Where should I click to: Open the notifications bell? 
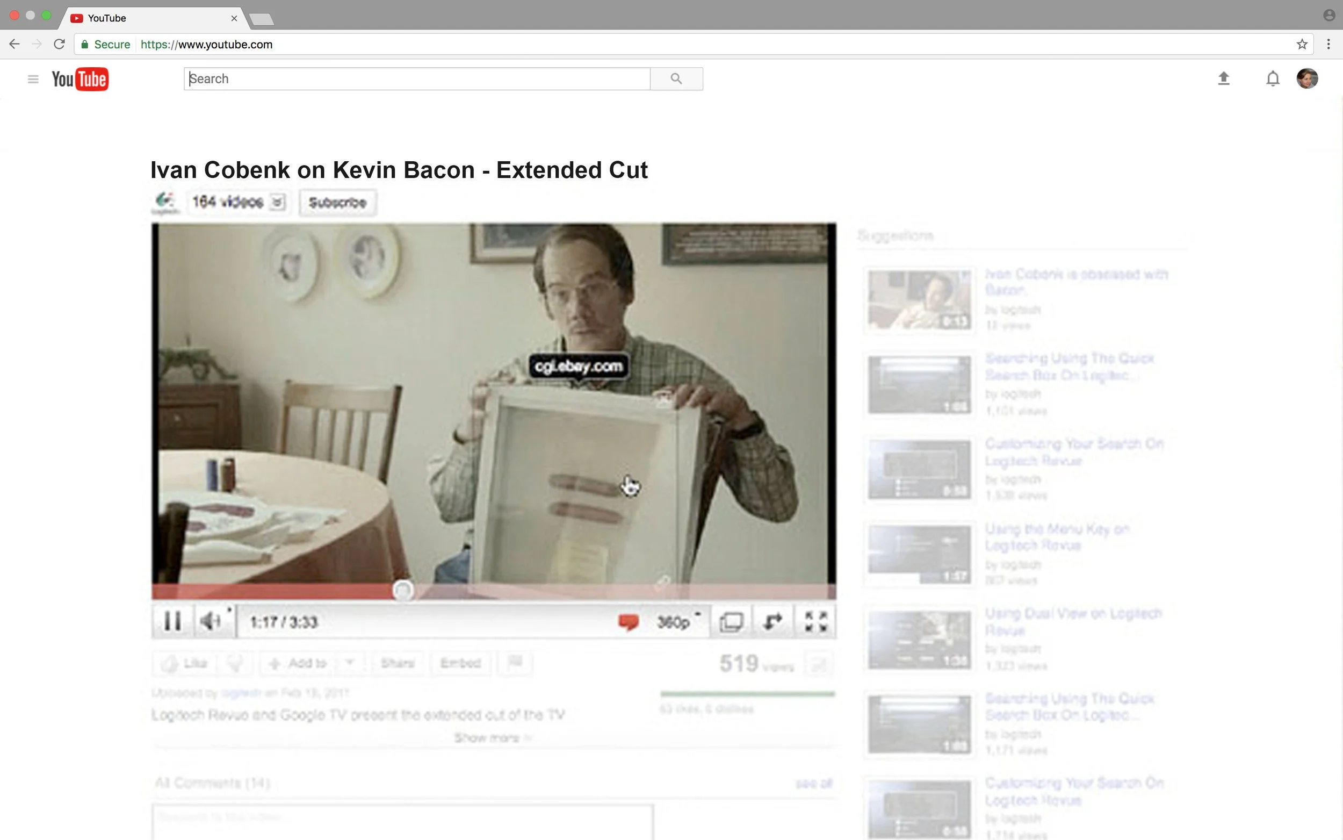click(x=1273, y=78)
